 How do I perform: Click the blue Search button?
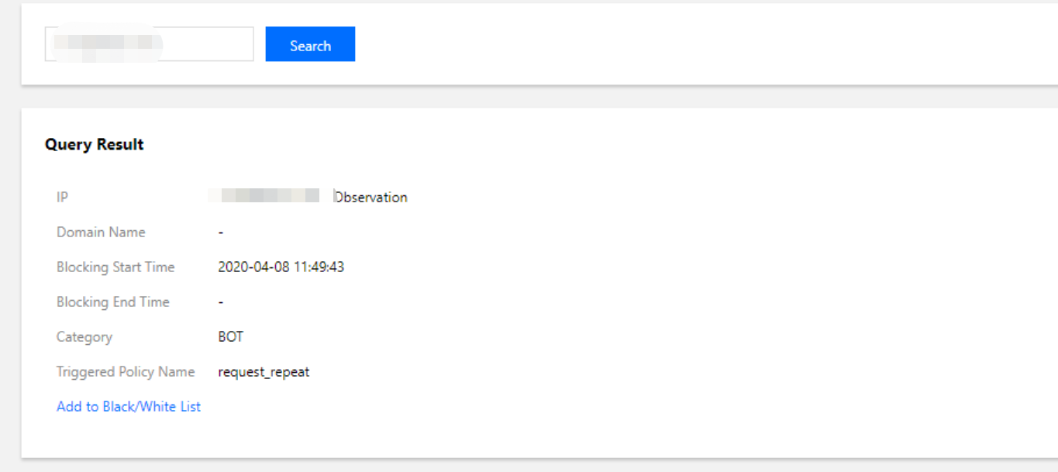(x=310, y=44)
